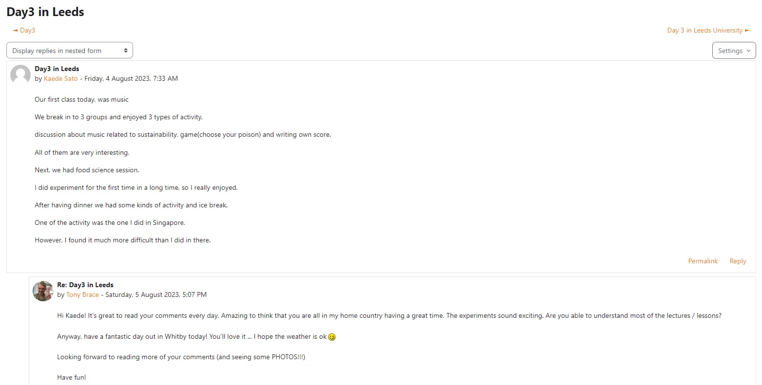
Task: Click Permalink on Kaede's post
Action: click(703, 261)
